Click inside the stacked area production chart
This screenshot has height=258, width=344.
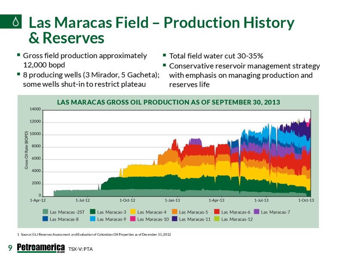(x=177, y=154)
